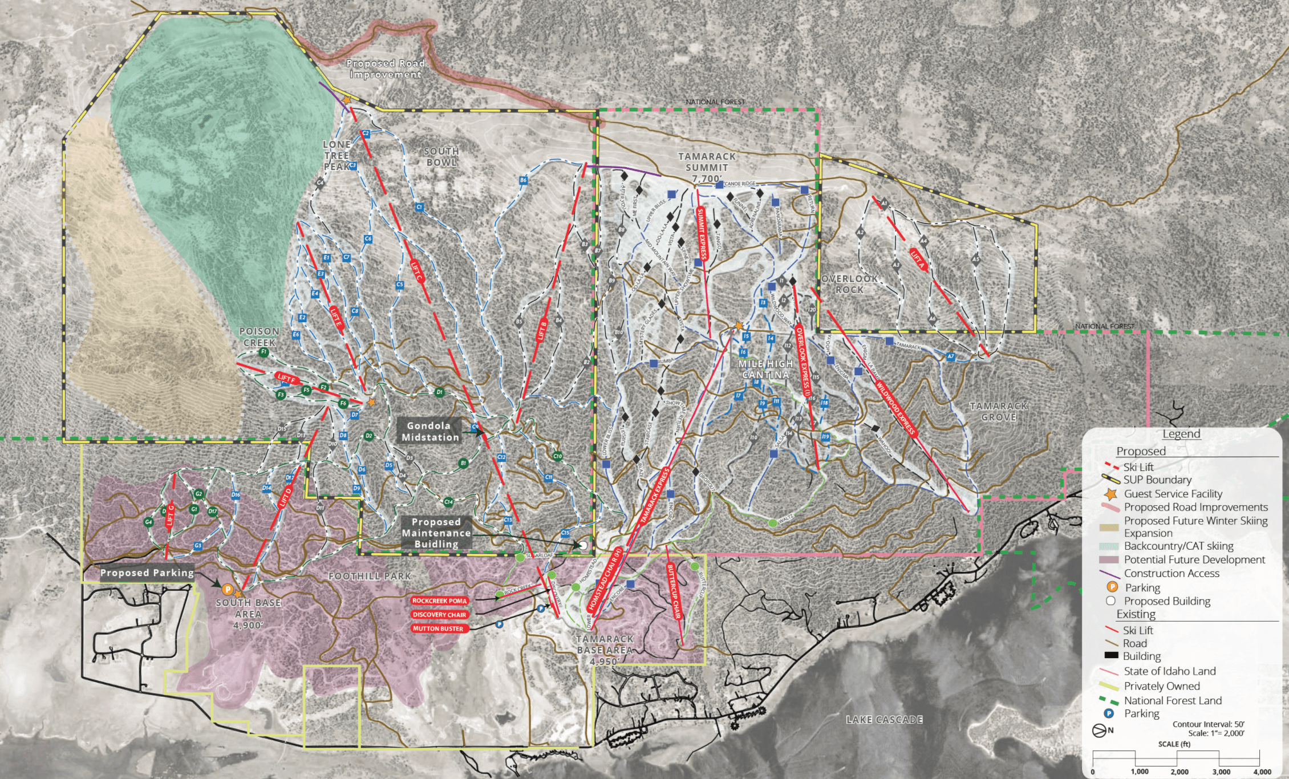Click the orange Parking icon in the legend

(x=1111, y=586)
